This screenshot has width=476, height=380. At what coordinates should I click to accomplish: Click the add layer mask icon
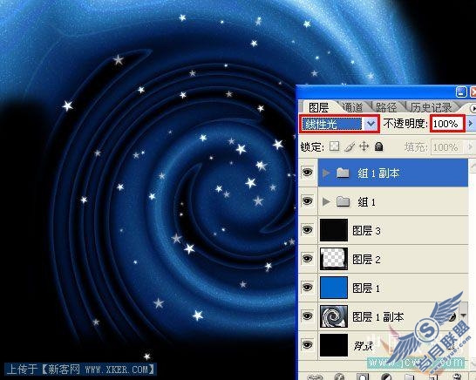click(362, 377)
